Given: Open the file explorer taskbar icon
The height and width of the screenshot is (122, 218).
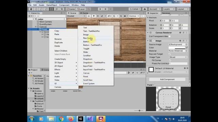Looking at the screenshot, I should click(x=51, y=119).
